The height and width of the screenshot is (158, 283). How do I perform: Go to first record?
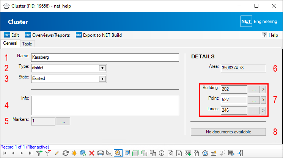(5, 153)
